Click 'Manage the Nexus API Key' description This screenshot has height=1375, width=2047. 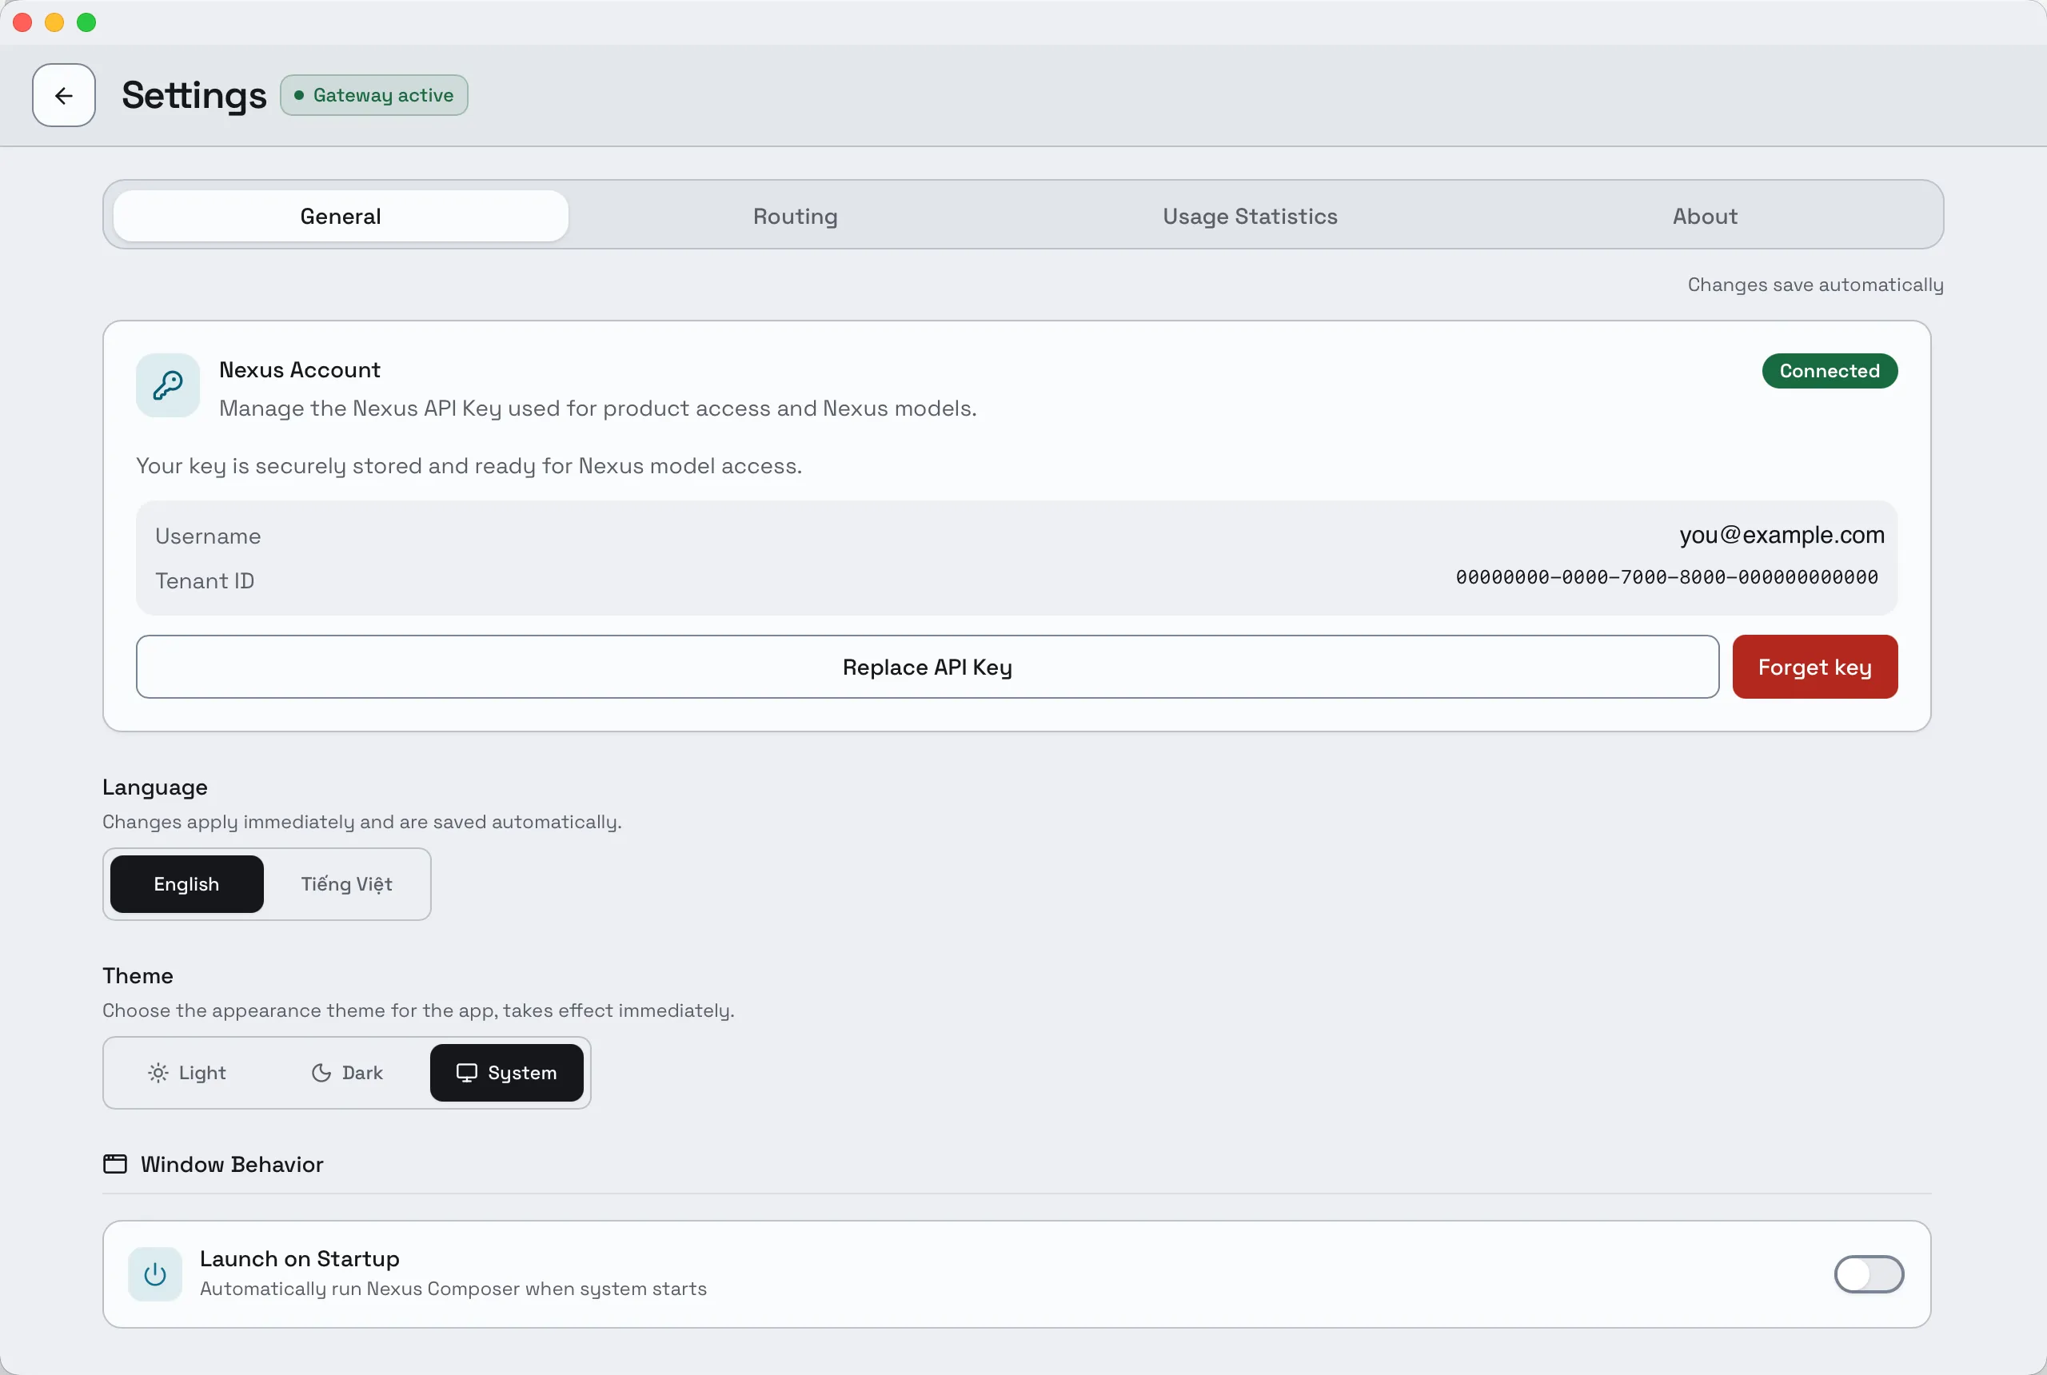[x=597, y=409]
